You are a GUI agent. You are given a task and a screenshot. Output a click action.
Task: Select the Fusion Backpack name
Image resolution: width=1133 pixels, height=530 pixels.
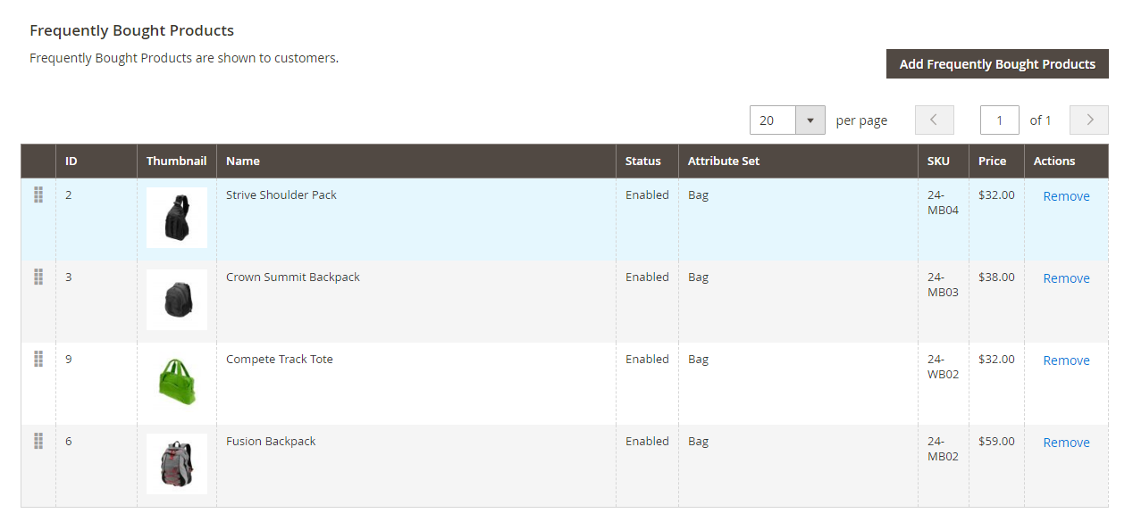coord(271,441)
